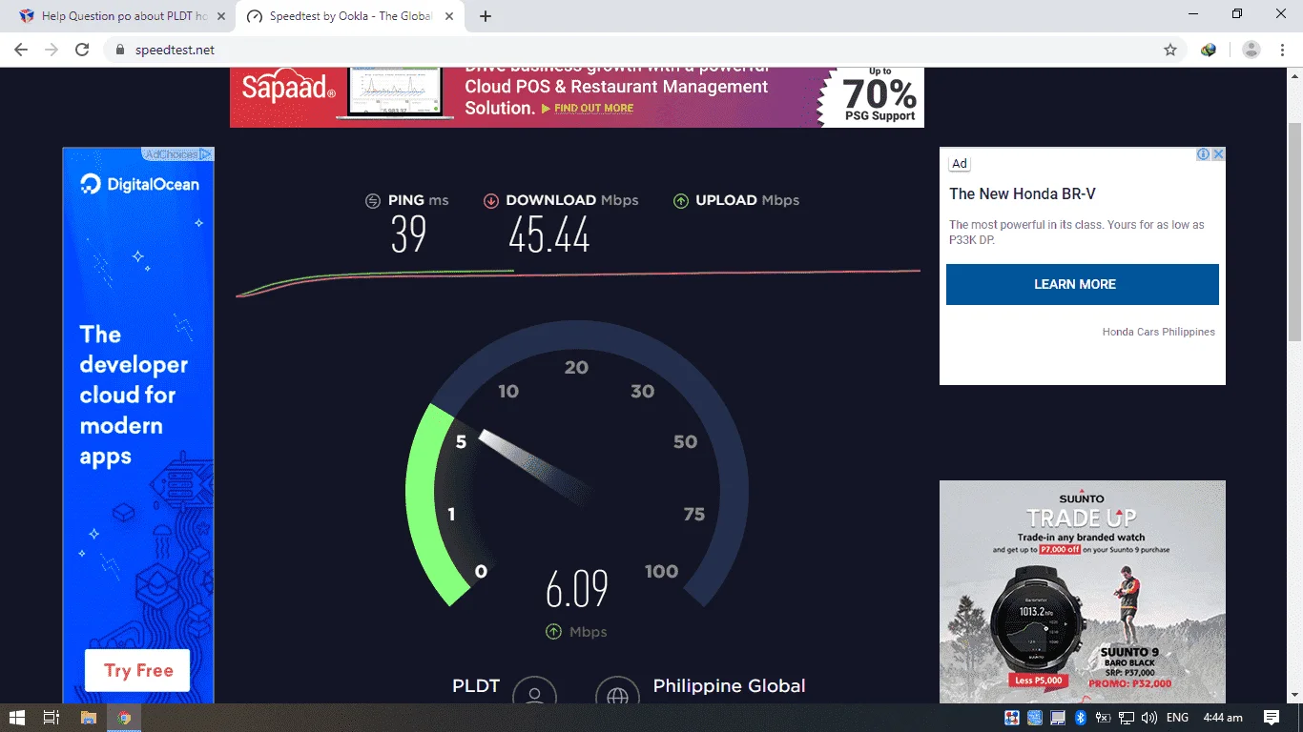The height and width of the screenshot is (732, 1303).
Task: Click the upload arrow icon beside UPLOAD
Action: click(x=681, y=201)
